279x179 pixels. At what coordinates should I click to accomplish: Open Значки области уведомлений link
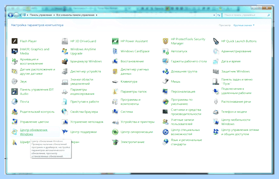click(81, 81)
